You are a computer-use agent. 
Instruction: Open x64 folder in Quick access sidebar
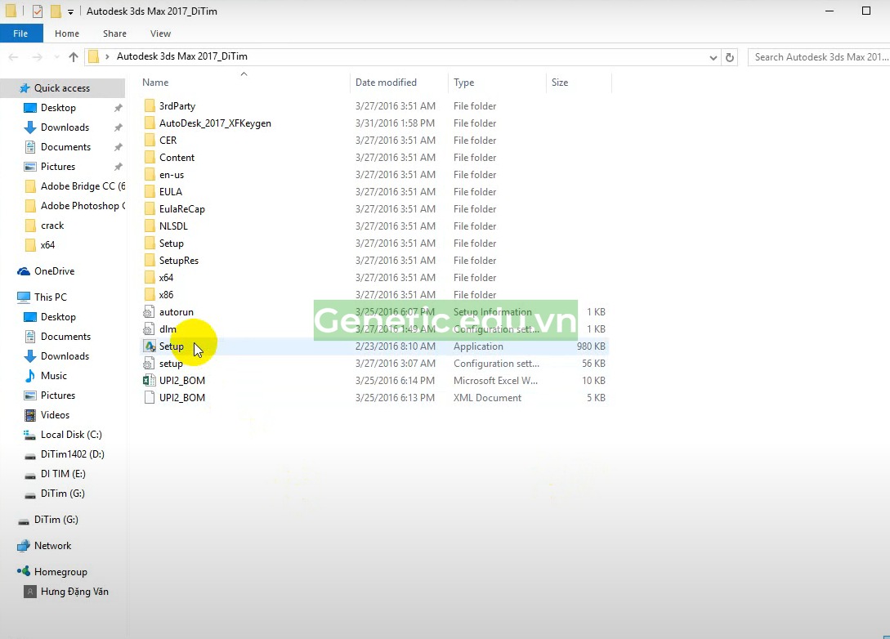pyautogui.click(x=47, y=245)
